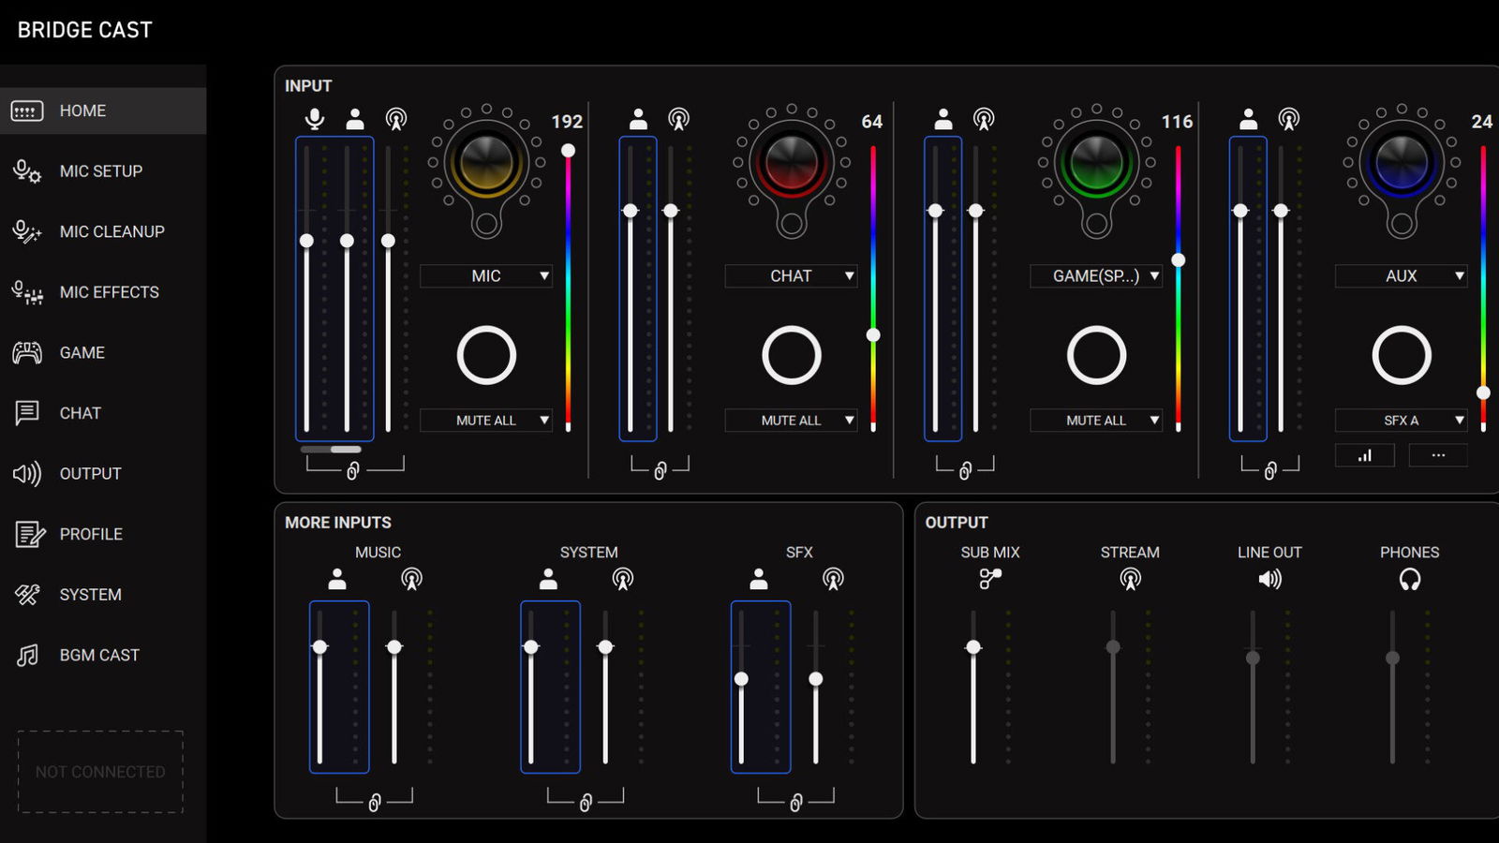1499x843 pixels.
Task: Expand the GAME(SP...) source dropdown
Action: pyautogui.click(x=1096, y=276)
